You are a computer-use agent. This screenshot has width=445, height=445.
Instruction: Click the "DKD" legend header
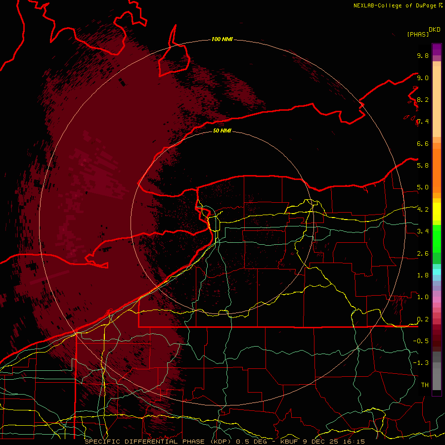point(435,30)
